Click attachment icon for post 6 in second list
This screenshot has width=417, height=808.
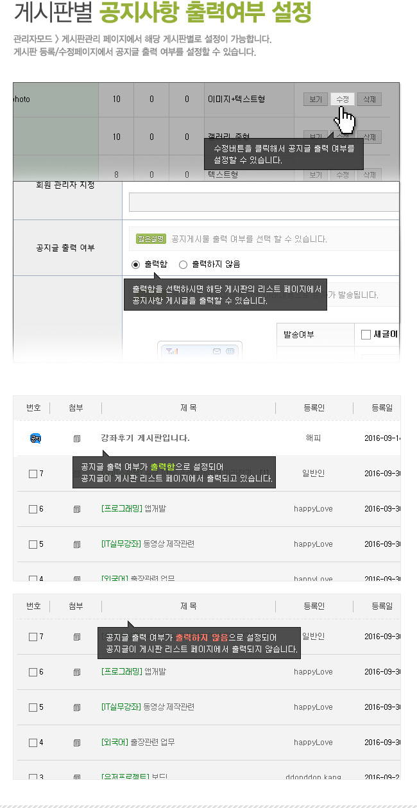click(x=77, y=672)
